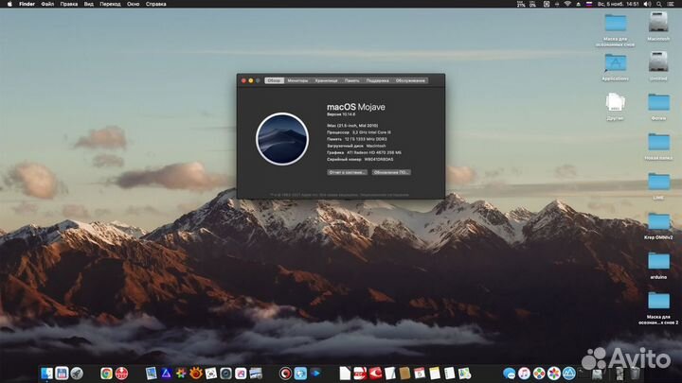
Task: Select the Macintosh drive on desktop
Action: point(658,26)
